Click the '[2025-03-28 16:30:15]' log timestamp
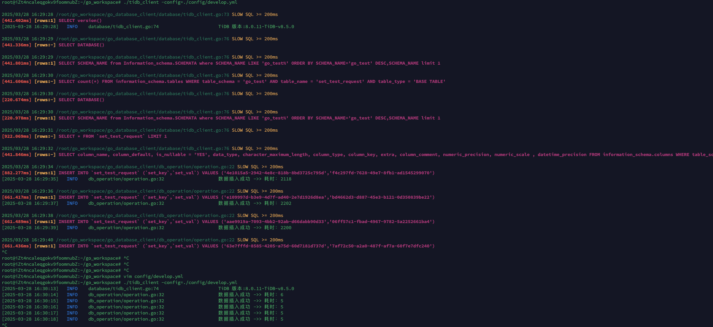Image resolution: width=713 pixels, height=327 pixels. [x=30, y=301]
